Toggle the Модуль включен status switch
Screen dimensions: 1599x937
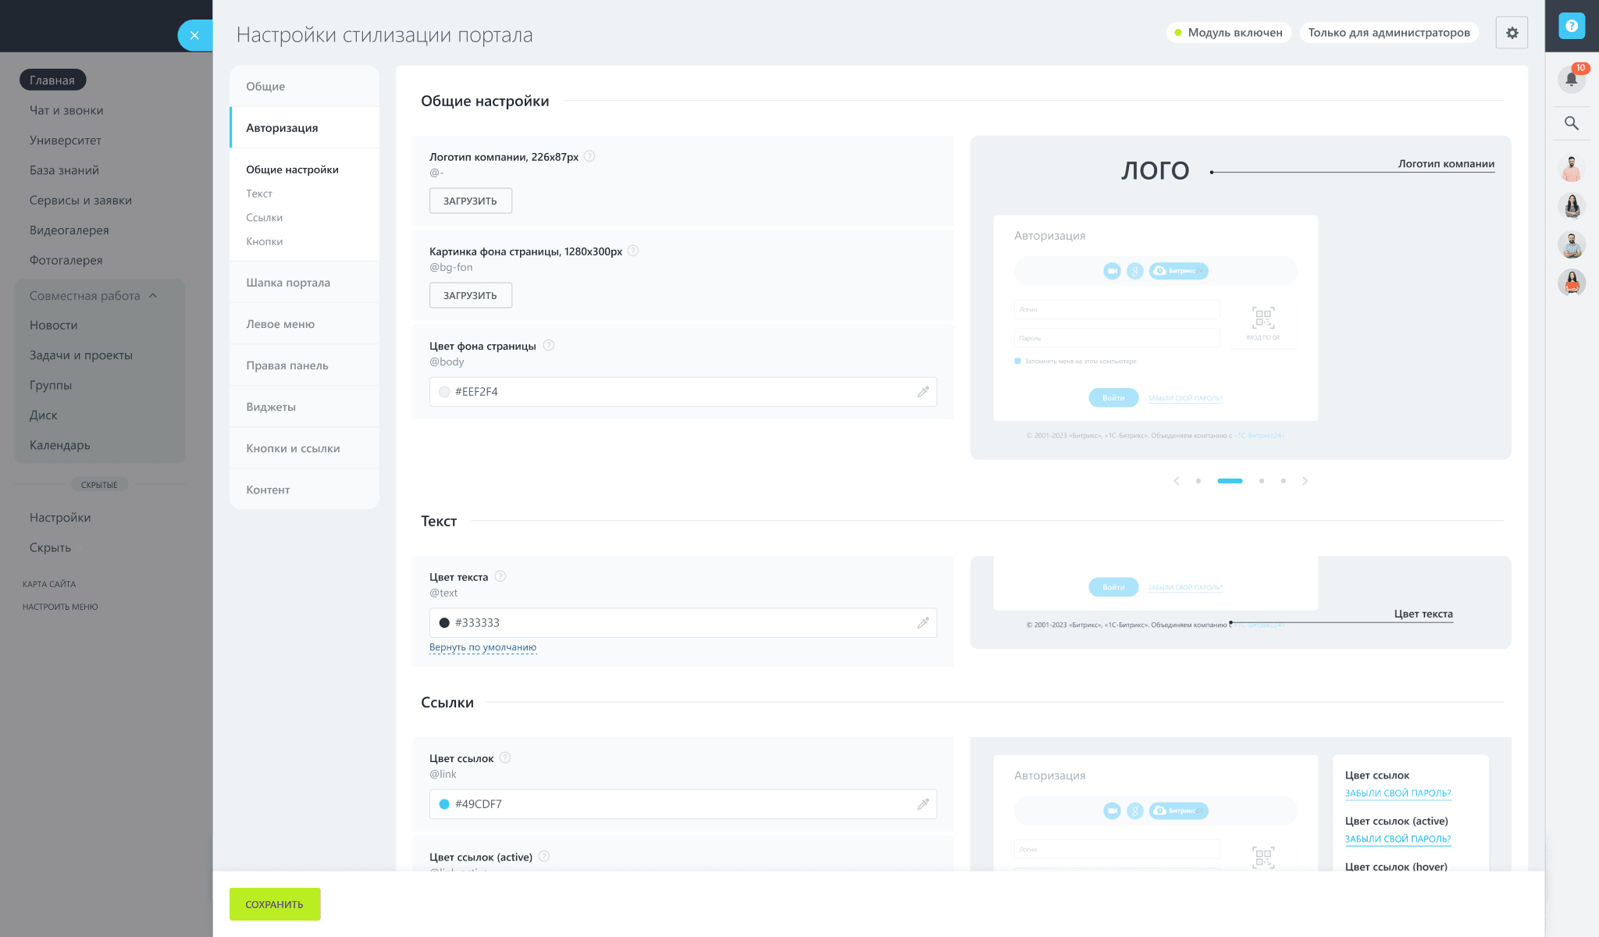1228,33
